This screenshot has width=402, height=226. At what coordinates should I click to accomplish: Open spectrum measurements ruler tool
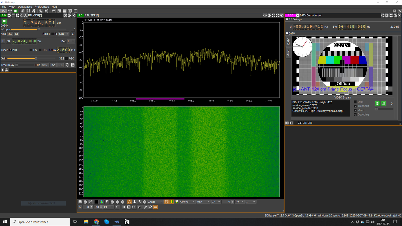[x=145, y=207]
